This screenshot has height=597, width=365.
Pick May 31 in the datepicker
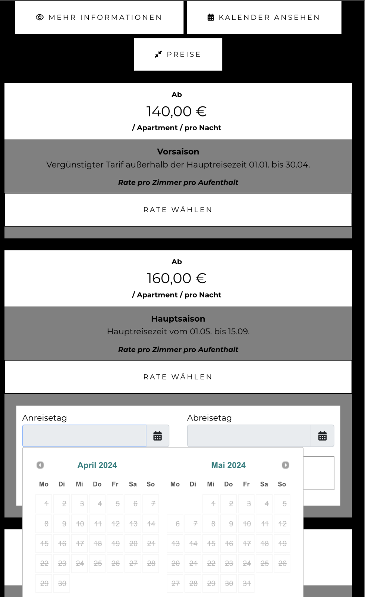click(247, 584)
